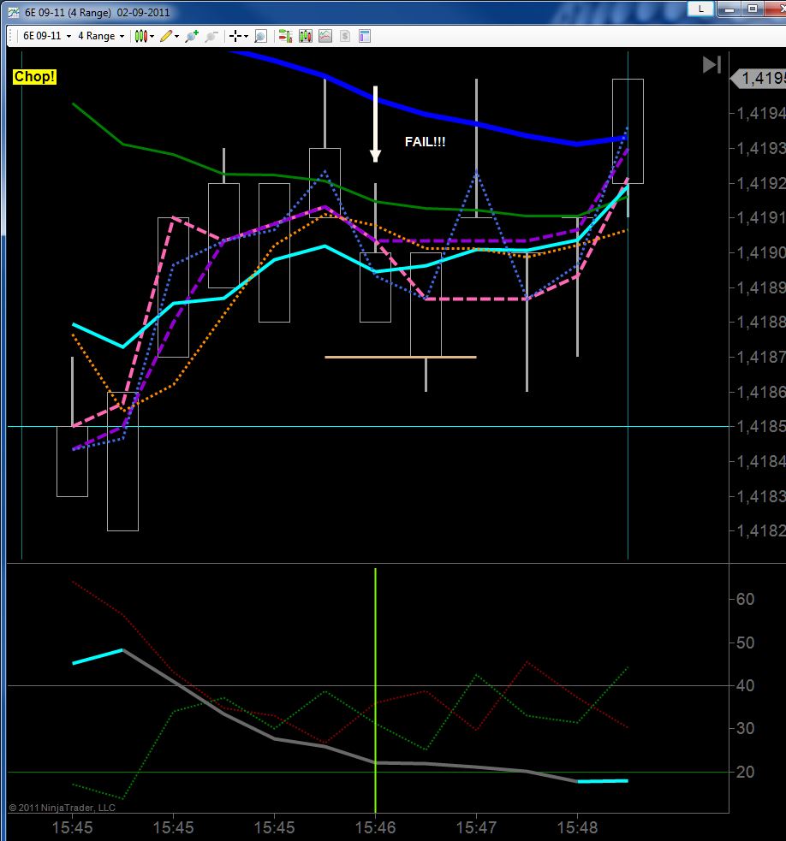Open the data box magnifier icon
This screenshot has height=841, width=786.
260,36
